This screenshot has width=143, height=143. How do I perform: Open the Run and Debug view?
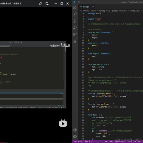(x=75, y=28)
